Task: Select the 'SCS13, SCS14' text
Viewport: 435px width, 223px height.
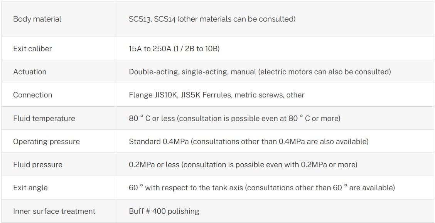Action: tap(152, 19)
